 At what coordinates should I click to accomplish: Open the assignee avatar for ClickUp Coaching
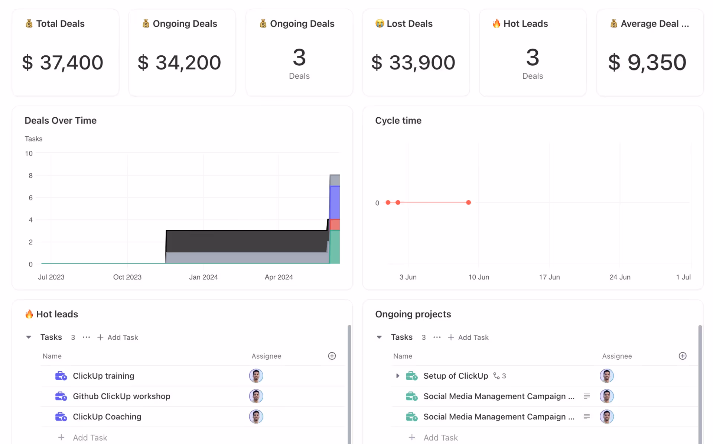[256, 417]
